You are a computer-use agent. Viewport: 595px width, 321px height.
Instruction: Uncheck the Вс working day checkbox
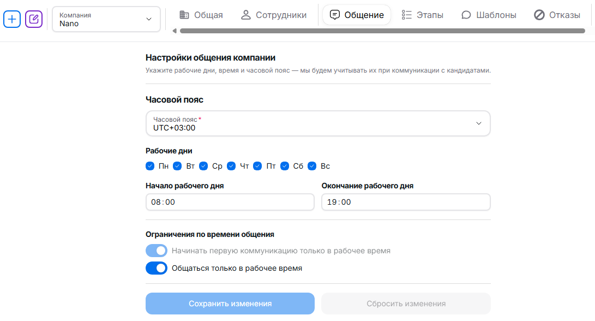coord(312,166)
